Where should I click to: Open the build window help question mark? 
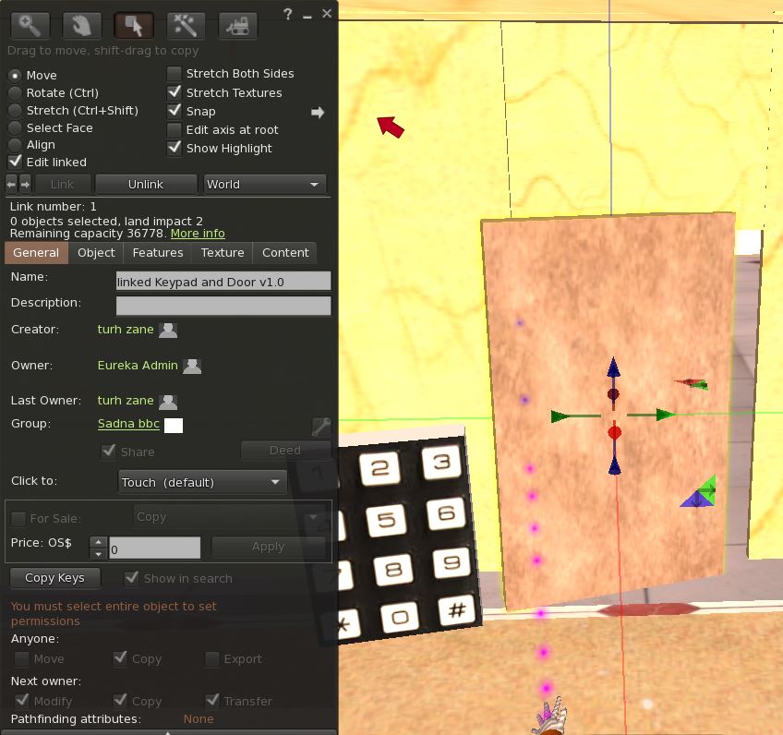288,14
